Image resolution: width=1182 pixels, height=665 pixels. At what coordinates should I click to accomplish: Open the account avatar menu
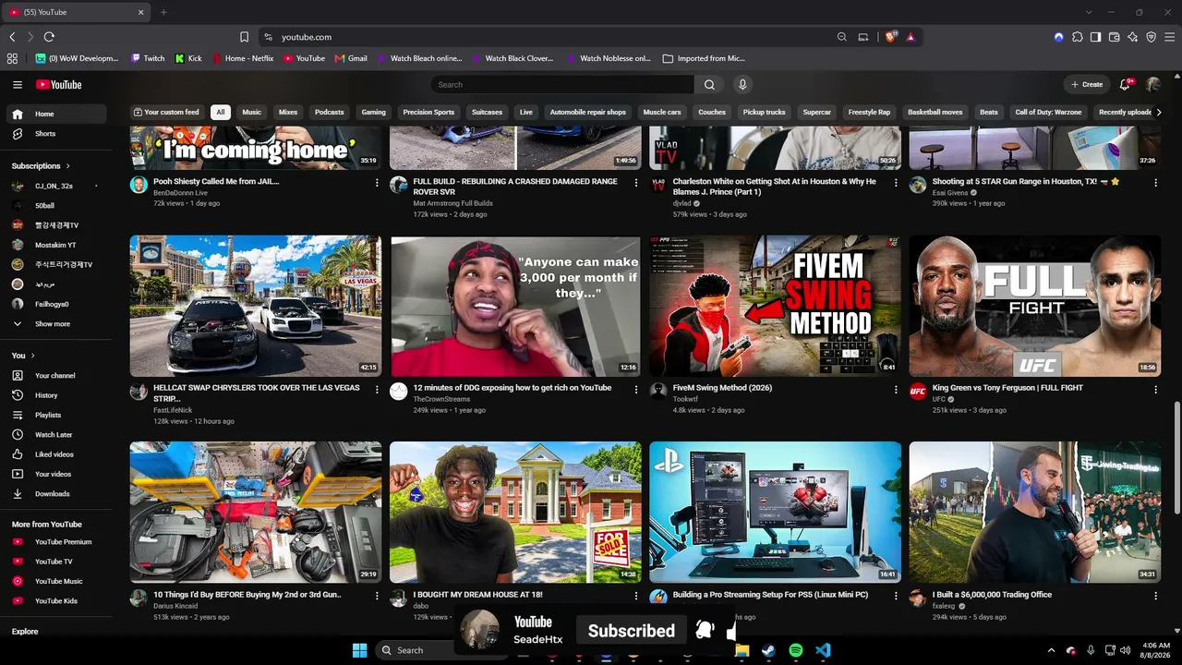tap(1152, 85)
